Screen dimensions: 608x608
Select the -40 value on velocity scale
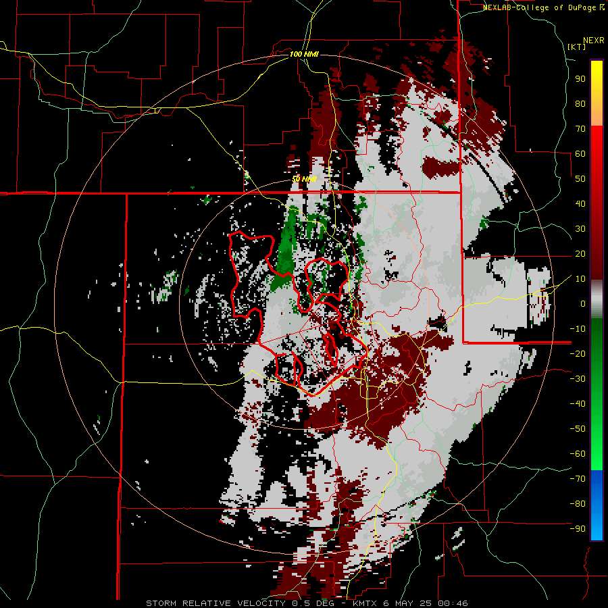(x=578, y=404)
